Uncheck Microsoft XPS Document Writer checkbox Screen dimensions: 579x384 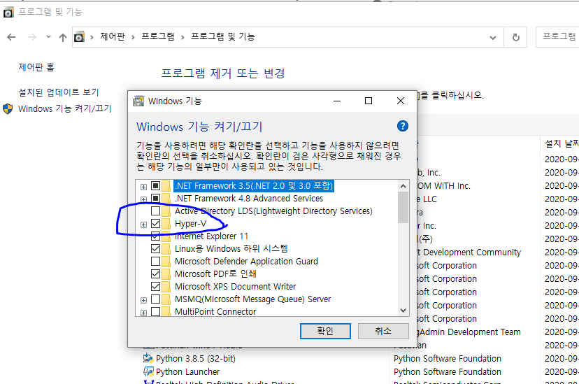click(x=155, y=286)
